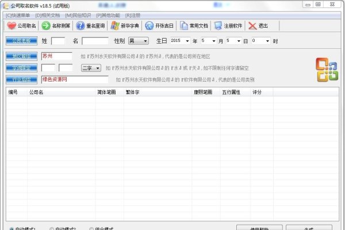Image resolution: width=345 pixels, height=230 pixels.
Task: Open the 名称测算 green arrow tool
Action: coord(56,26)
